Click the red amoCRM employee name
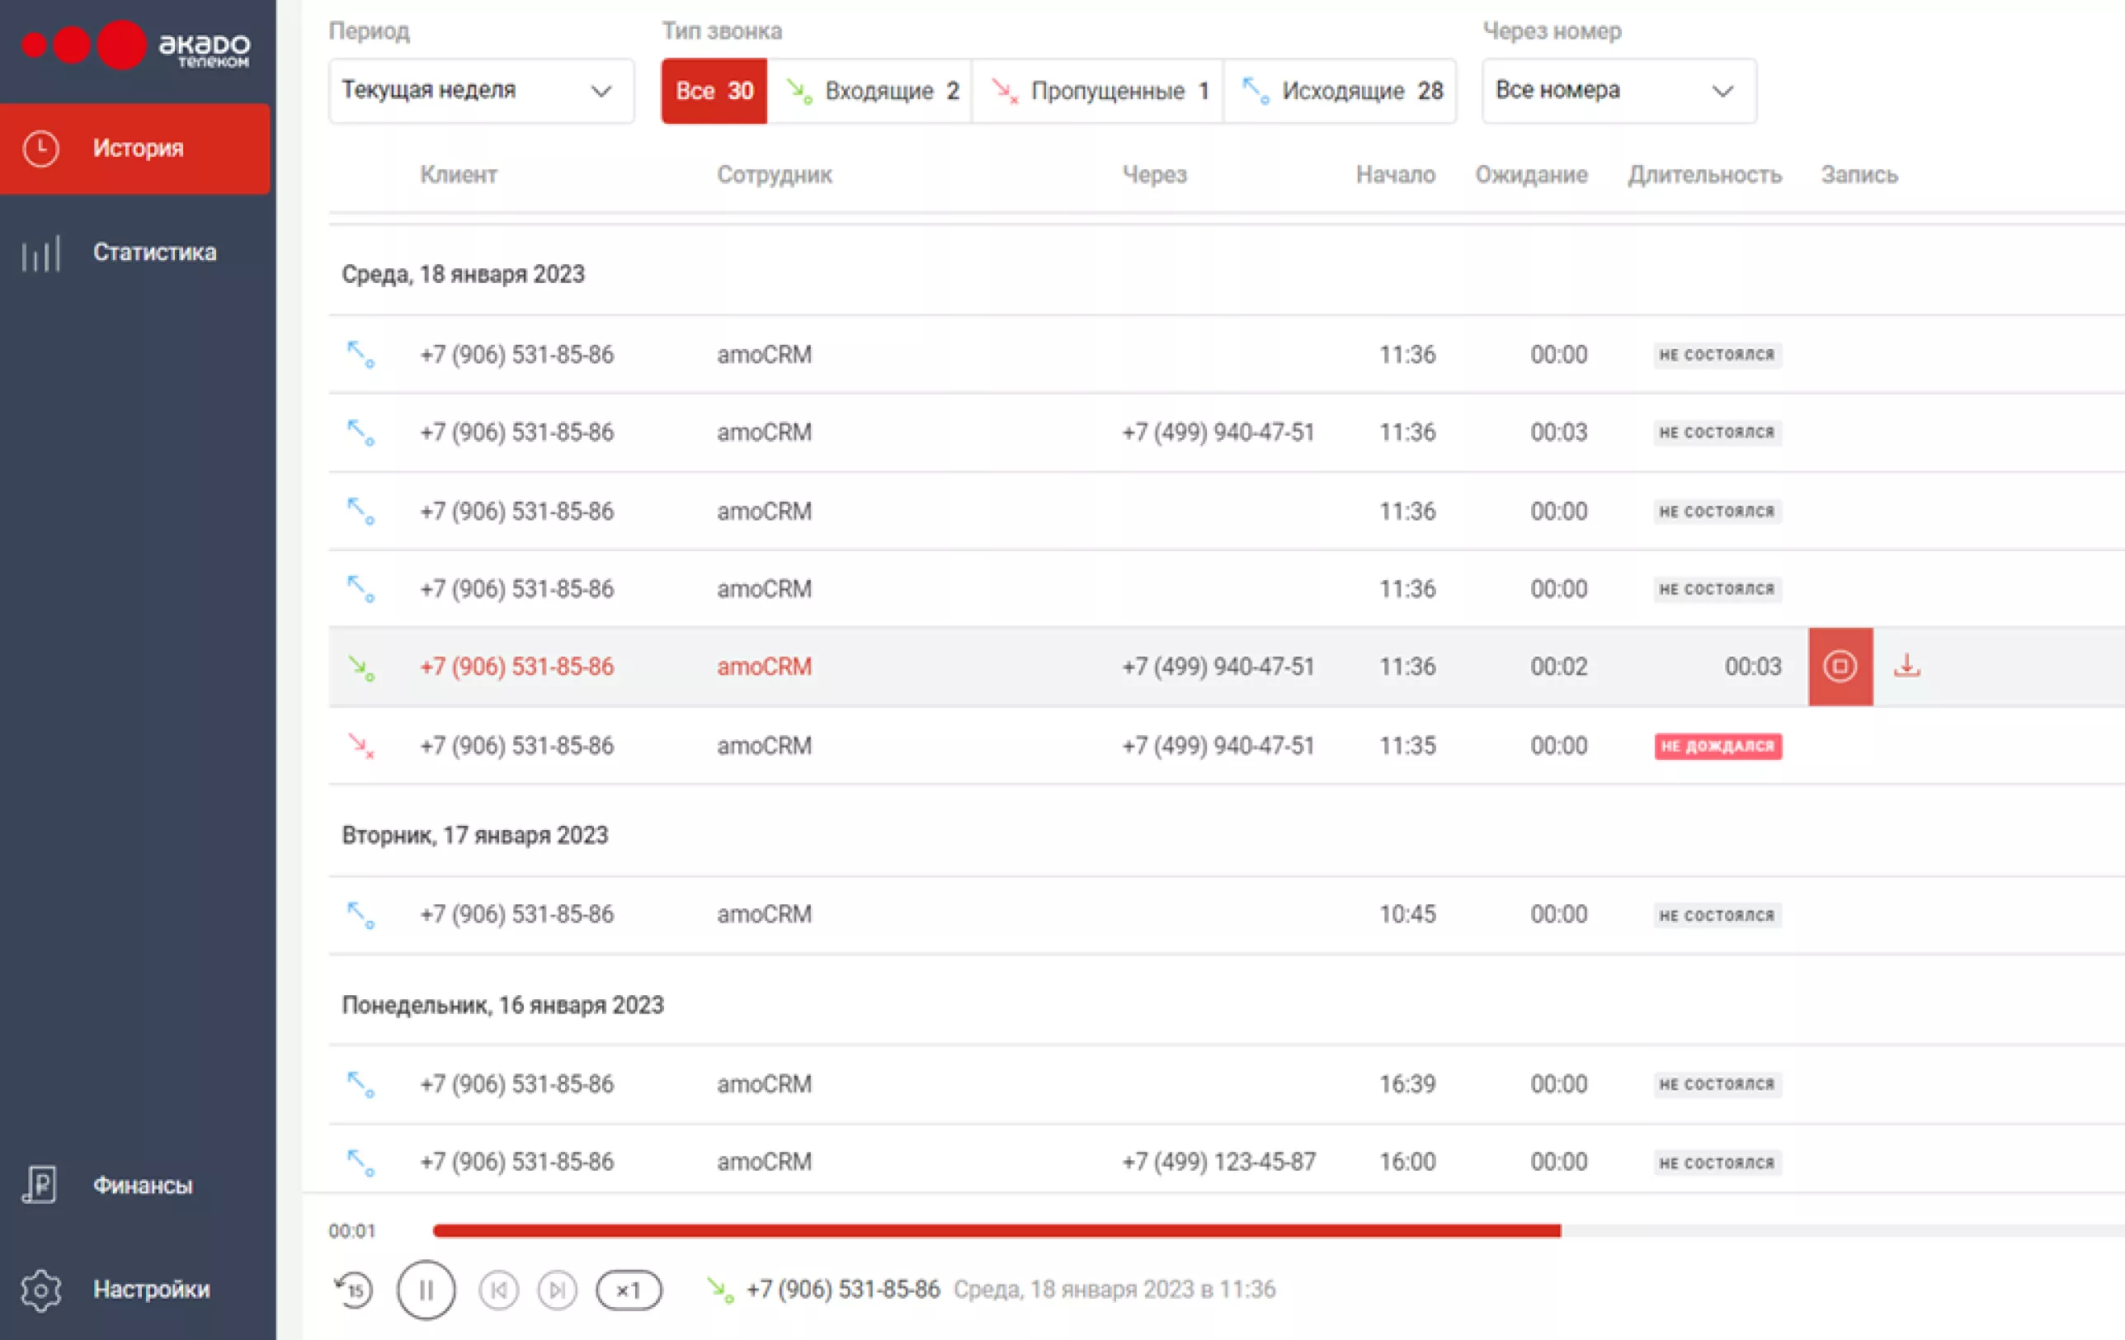The height and width of the screenshot is (1340, 2125). coord(764,667)
